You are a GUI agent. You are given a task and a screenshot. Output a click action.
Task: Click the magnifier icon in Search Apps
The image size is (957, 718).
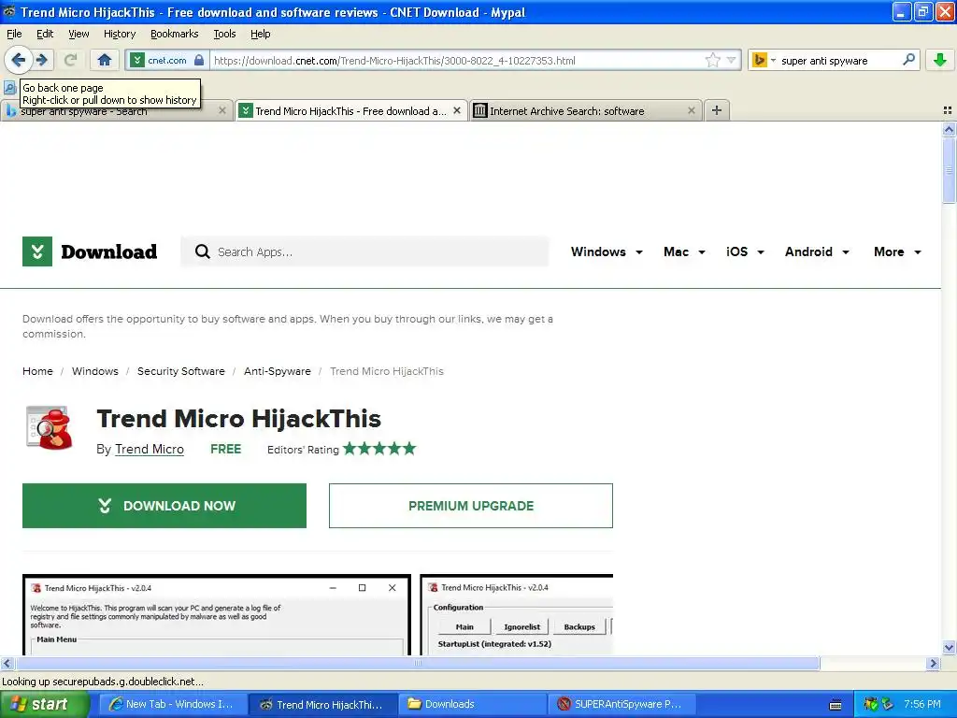pos(202,251)
